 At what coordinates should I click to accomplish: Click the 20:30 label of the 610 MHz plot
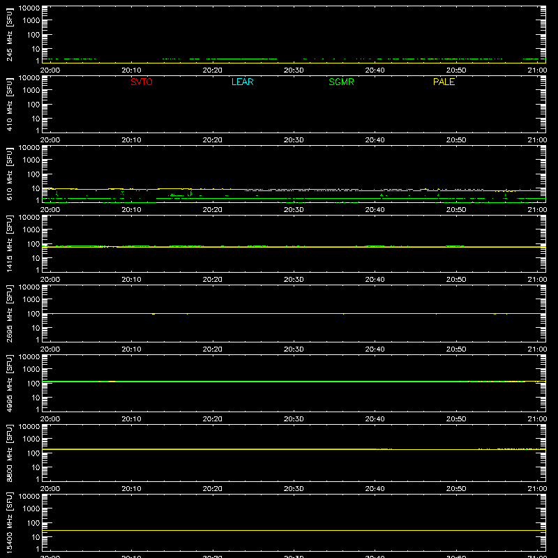click(294, 210)
